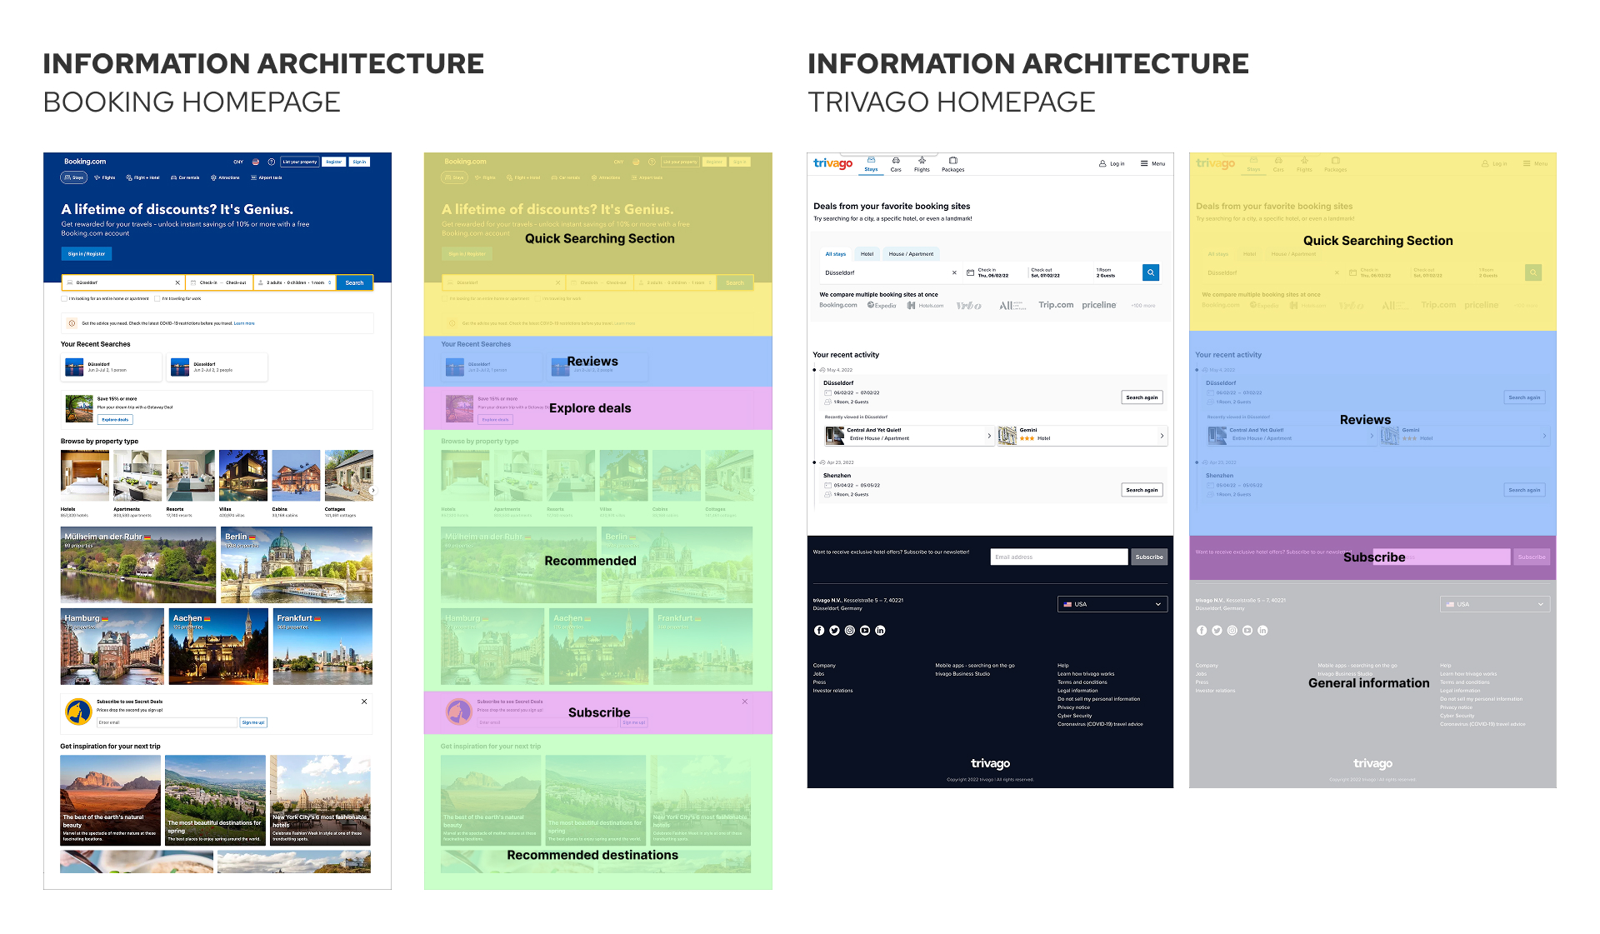Click the Berlin destination photo on Booking page
The width and height of the screenshot is (1600, 934).
tap(296, 565)
